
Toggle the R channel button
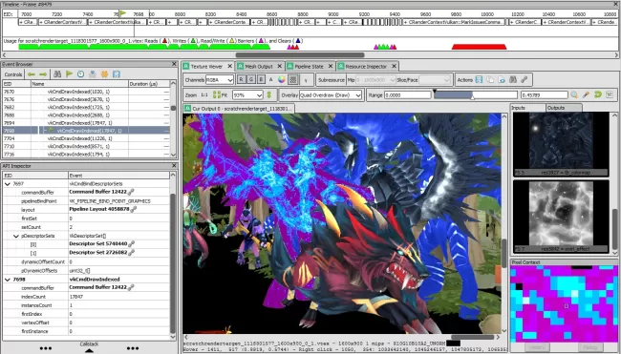click(241, 80)
